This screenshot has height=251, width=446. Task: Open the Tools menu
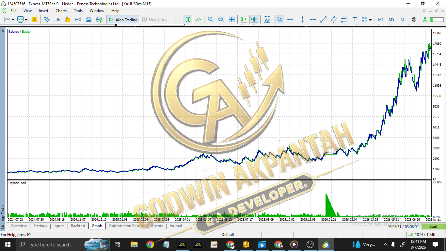coord(78,11)
